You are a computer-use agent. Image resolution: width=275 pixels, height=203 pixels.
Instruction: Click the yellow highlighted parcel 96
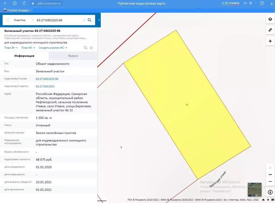(x=187, y=105)
